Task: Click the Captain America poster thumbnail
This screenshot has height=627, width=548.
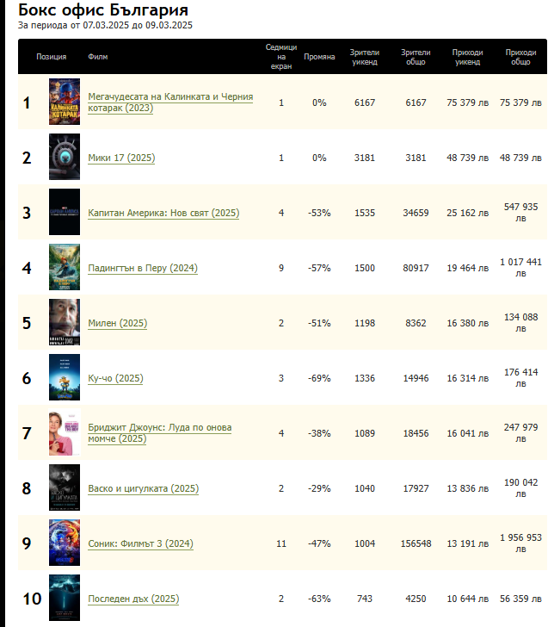Action: coord(65,213)
